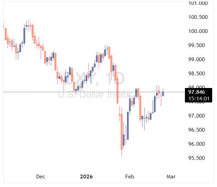
Task: Click the Dec label on time axis
Action: coord(41,177)
